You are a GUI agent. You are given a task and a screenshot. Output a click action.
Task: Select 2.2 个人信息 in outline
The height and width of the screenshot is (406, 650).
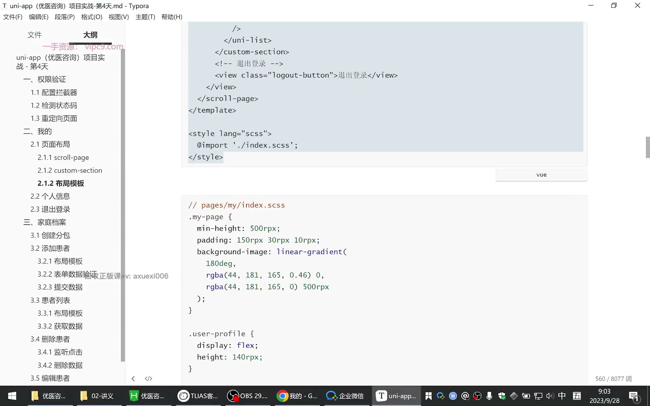pos(50,196)
